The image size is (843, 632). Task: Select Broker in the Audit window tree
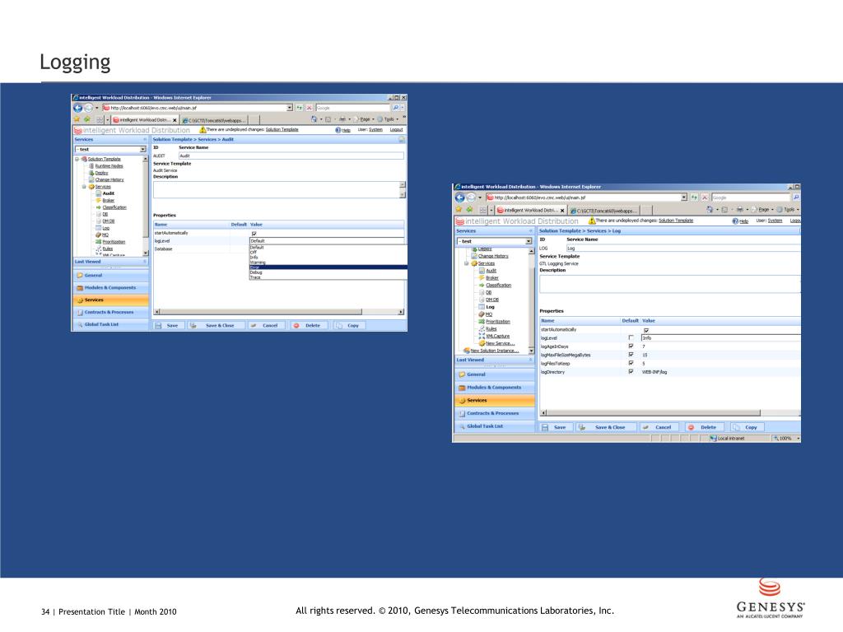pos(108,201)
